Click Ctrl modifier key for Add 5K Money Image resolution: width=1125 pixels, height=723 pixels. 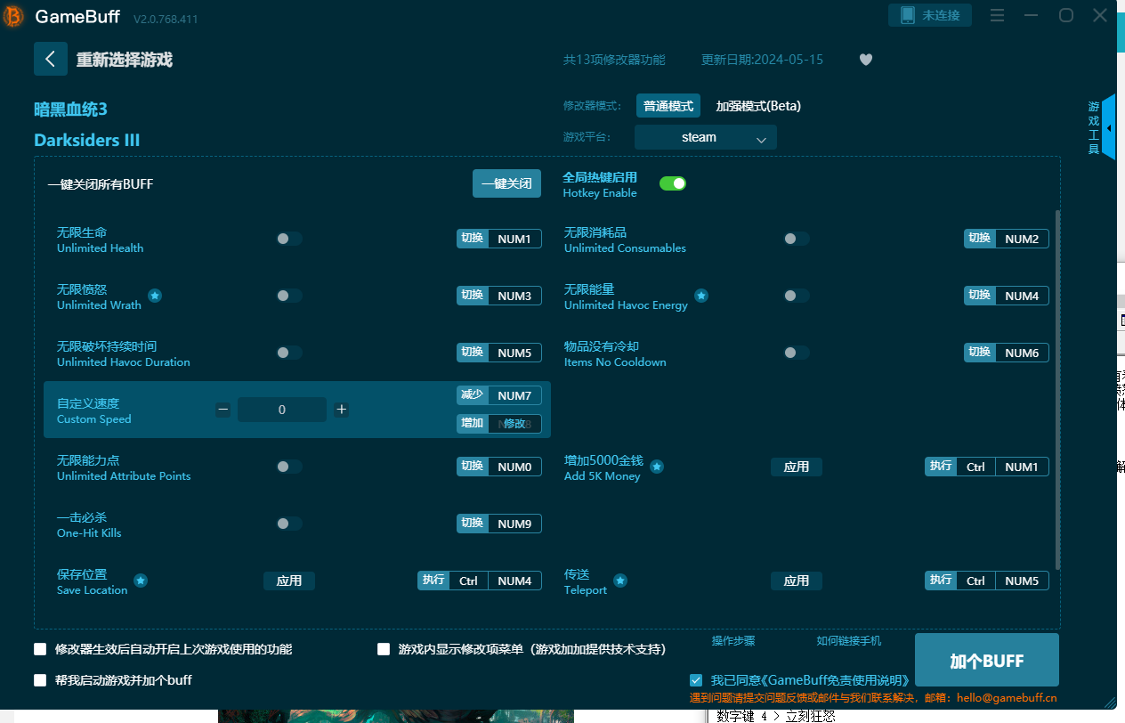pos(975,467)
